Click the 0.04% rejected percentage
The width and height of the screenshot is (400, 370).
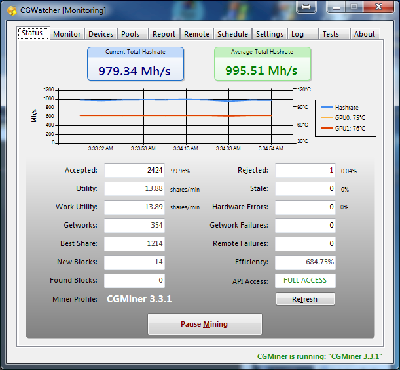(x=349, y=171)
